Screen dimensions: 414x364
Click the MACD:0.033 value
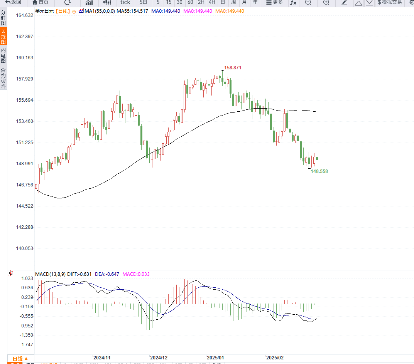click(x=136, y=274)
